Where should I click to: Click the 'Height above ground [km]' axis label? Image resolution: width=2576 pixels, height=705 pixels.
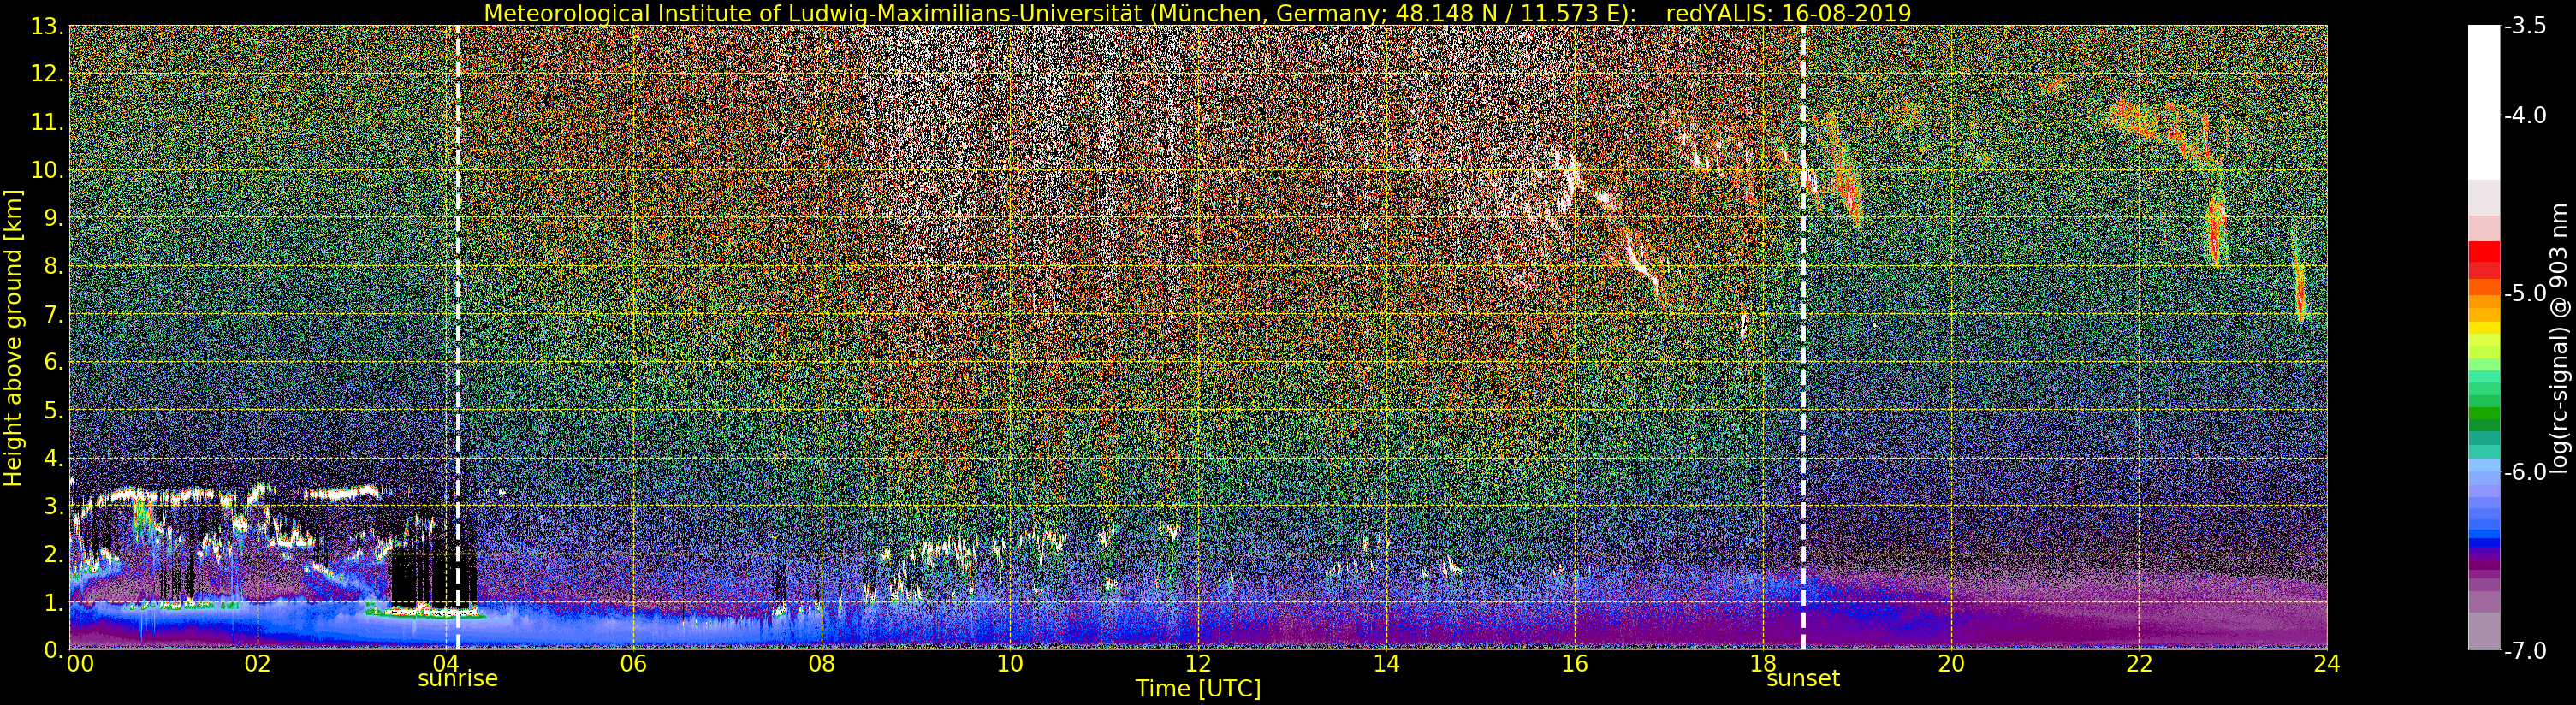click(13, 337)
